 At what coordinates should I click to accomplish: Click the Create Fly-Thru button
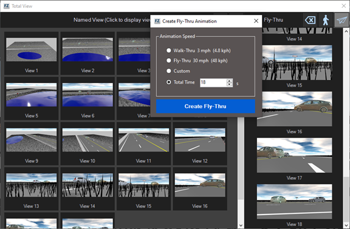click(x=205, y=107)
